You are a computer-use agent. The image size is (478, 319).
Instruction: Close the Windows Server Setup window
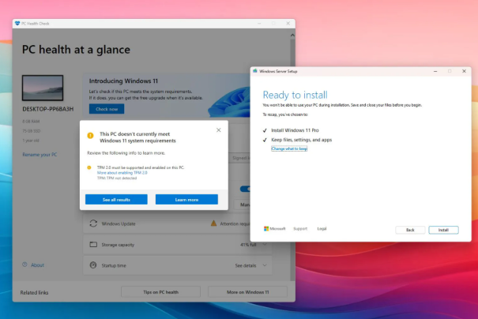pos(464,71)
